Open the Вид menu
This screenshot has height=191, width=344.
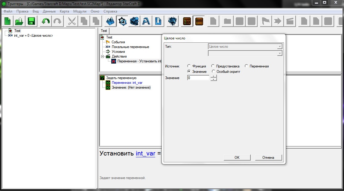36,11
